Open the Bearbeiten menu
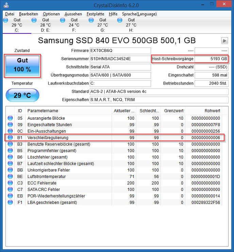 click(28, 14)
